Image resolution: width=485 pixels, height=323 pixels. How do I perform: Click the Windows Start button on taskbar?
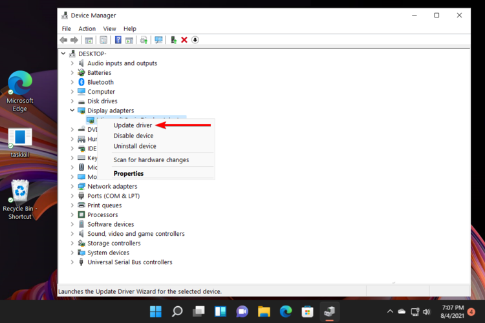tap(155, 312)
